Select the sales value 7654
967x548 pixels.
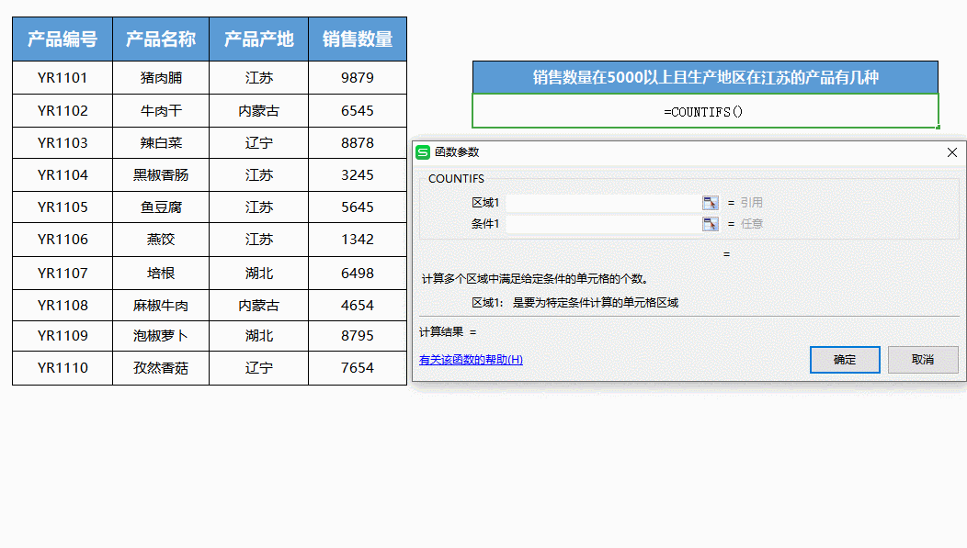358,368
